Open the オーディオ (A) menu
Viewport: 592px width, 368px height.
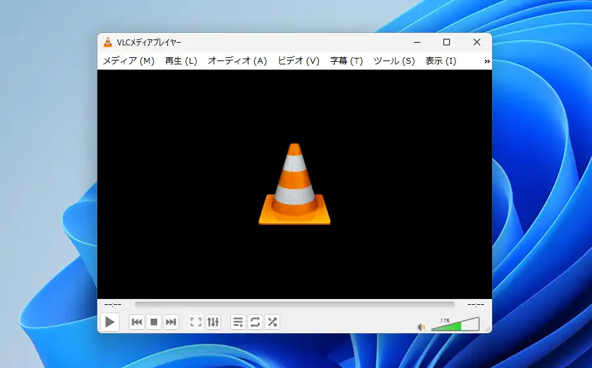pyautogui.click(x=237, y=60)
